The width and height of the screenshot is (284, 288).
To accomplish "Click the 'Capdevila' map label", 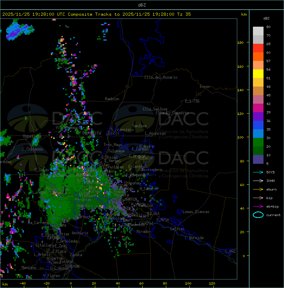I will pyautogui.click(x=92, y=133).
